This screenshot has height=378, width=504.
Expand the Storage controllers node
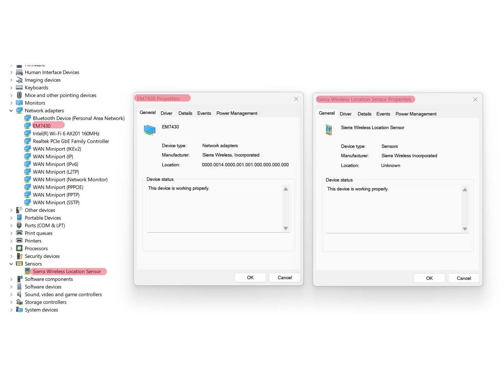point(11,302)
